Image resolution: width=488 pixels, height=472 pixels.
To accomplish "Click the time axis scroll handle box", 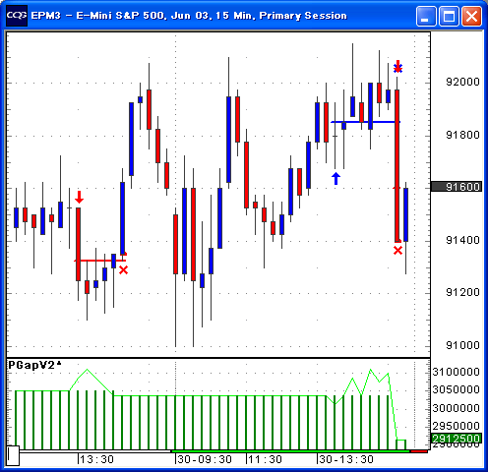I will coord(13,455).
